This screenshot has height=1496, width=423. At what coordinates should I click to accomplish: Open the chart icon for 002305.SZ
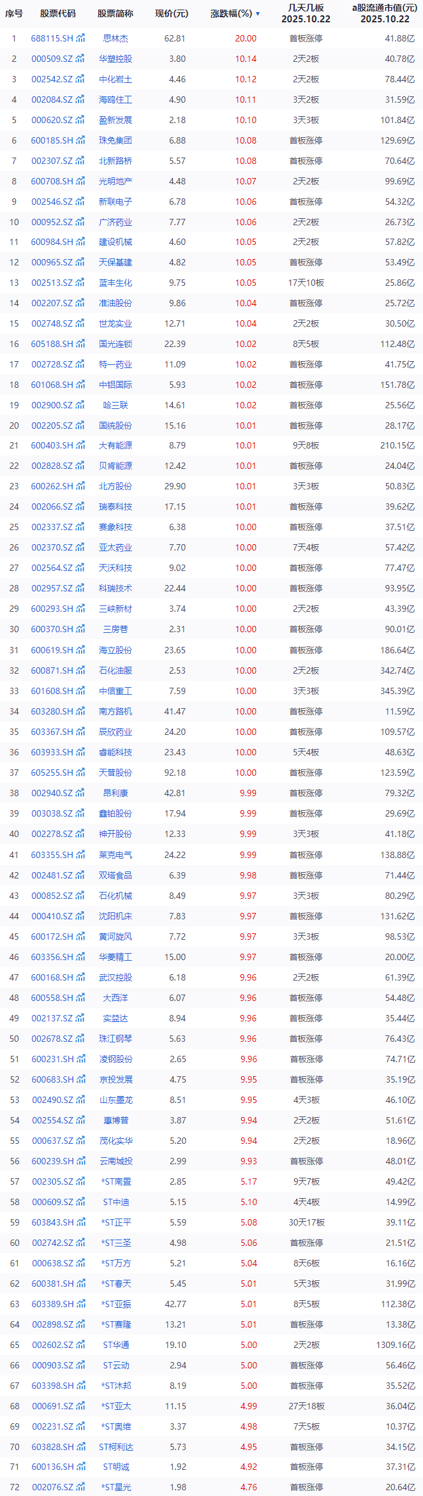(x=80, y=1182)
